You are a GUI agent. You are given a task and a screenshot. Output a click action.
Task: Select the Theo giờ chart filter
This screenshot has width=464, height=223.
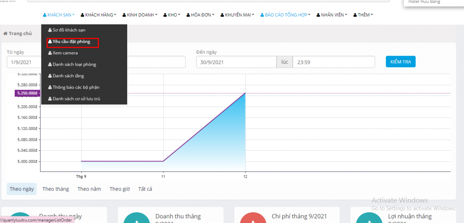point(119,189)
